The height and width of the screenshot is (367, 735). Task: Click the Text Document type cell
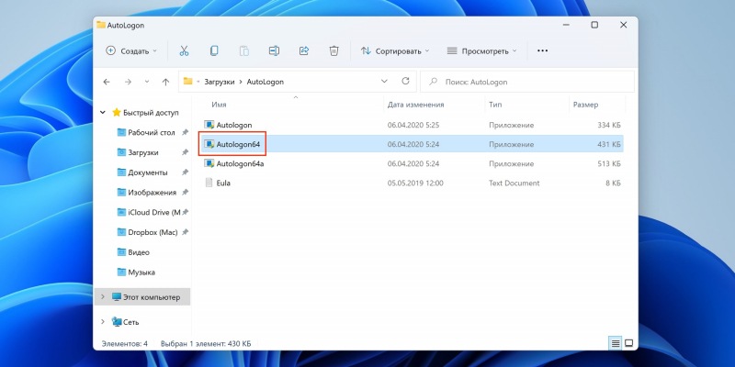point(514,183)
